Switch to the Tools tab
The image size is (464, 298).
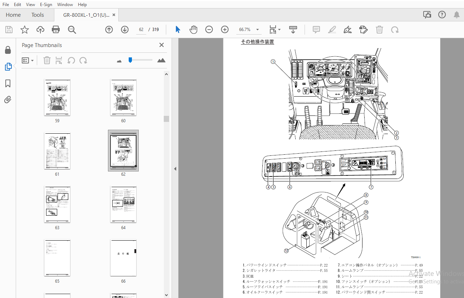38,15
